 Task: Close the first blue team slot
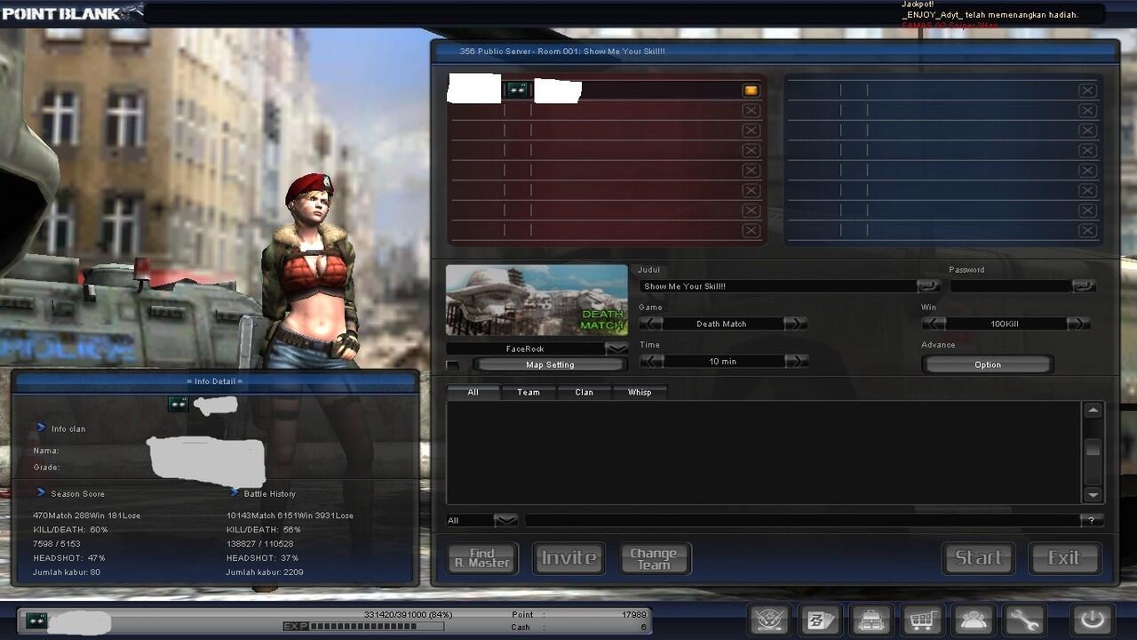[1087, 91]
